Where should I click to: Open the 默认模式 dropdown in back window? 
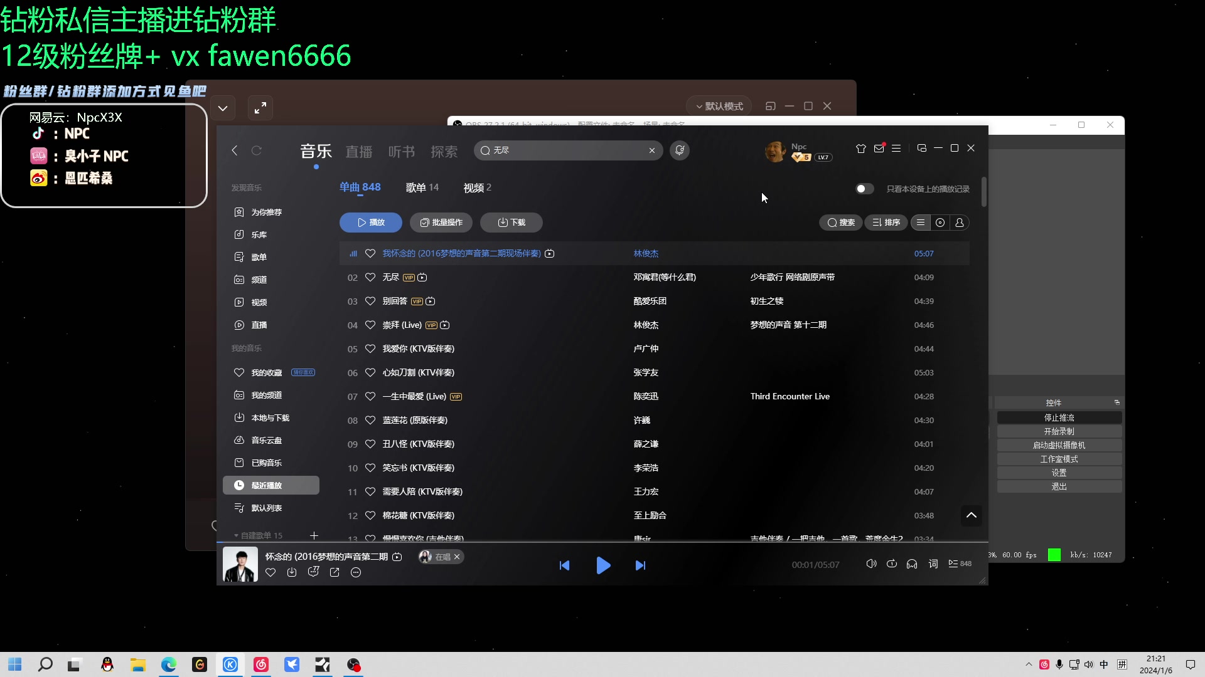point(719,107)
